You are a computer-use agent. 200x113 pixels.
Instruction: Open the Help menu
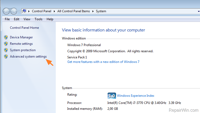coord(50,19)
